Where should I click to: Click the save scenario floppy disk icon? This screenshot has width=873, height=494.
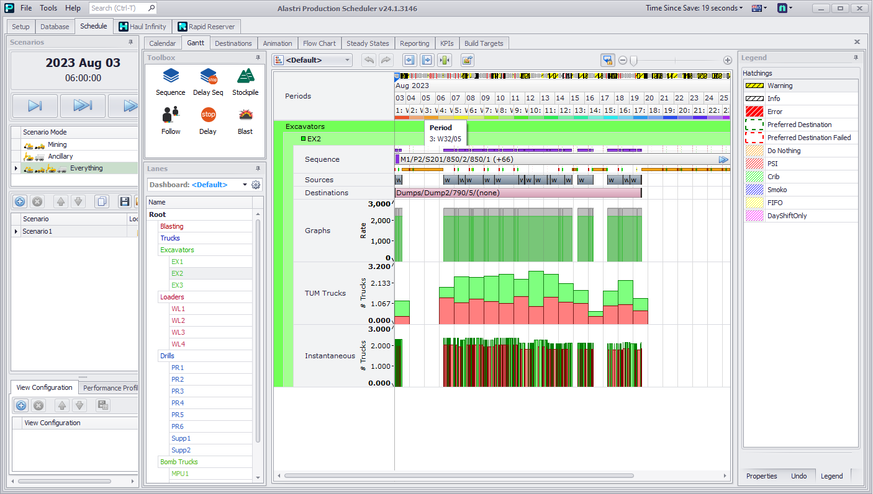click(124, 201)
